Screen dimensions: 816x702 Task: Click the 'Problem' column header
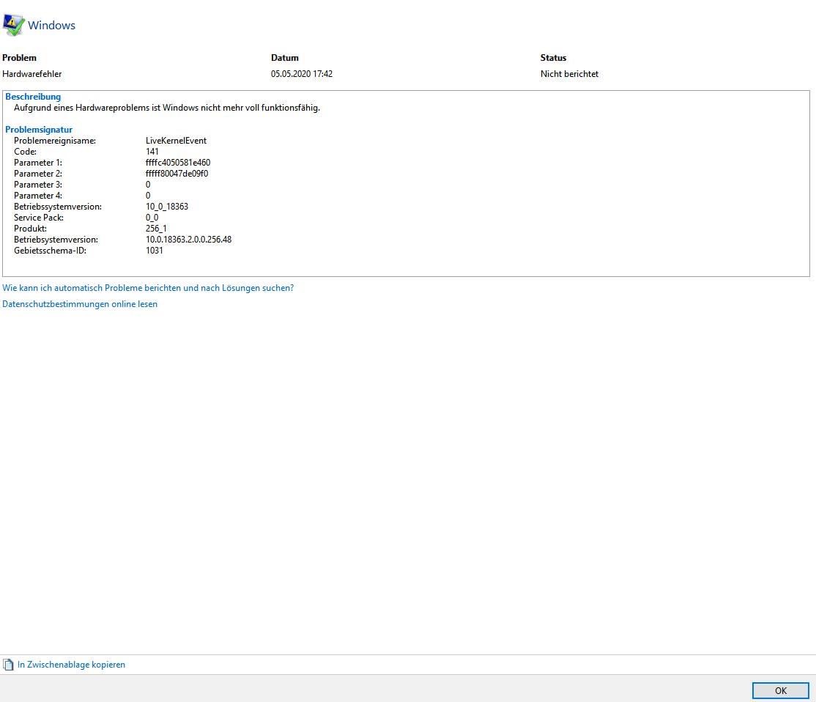coord(19,58)
